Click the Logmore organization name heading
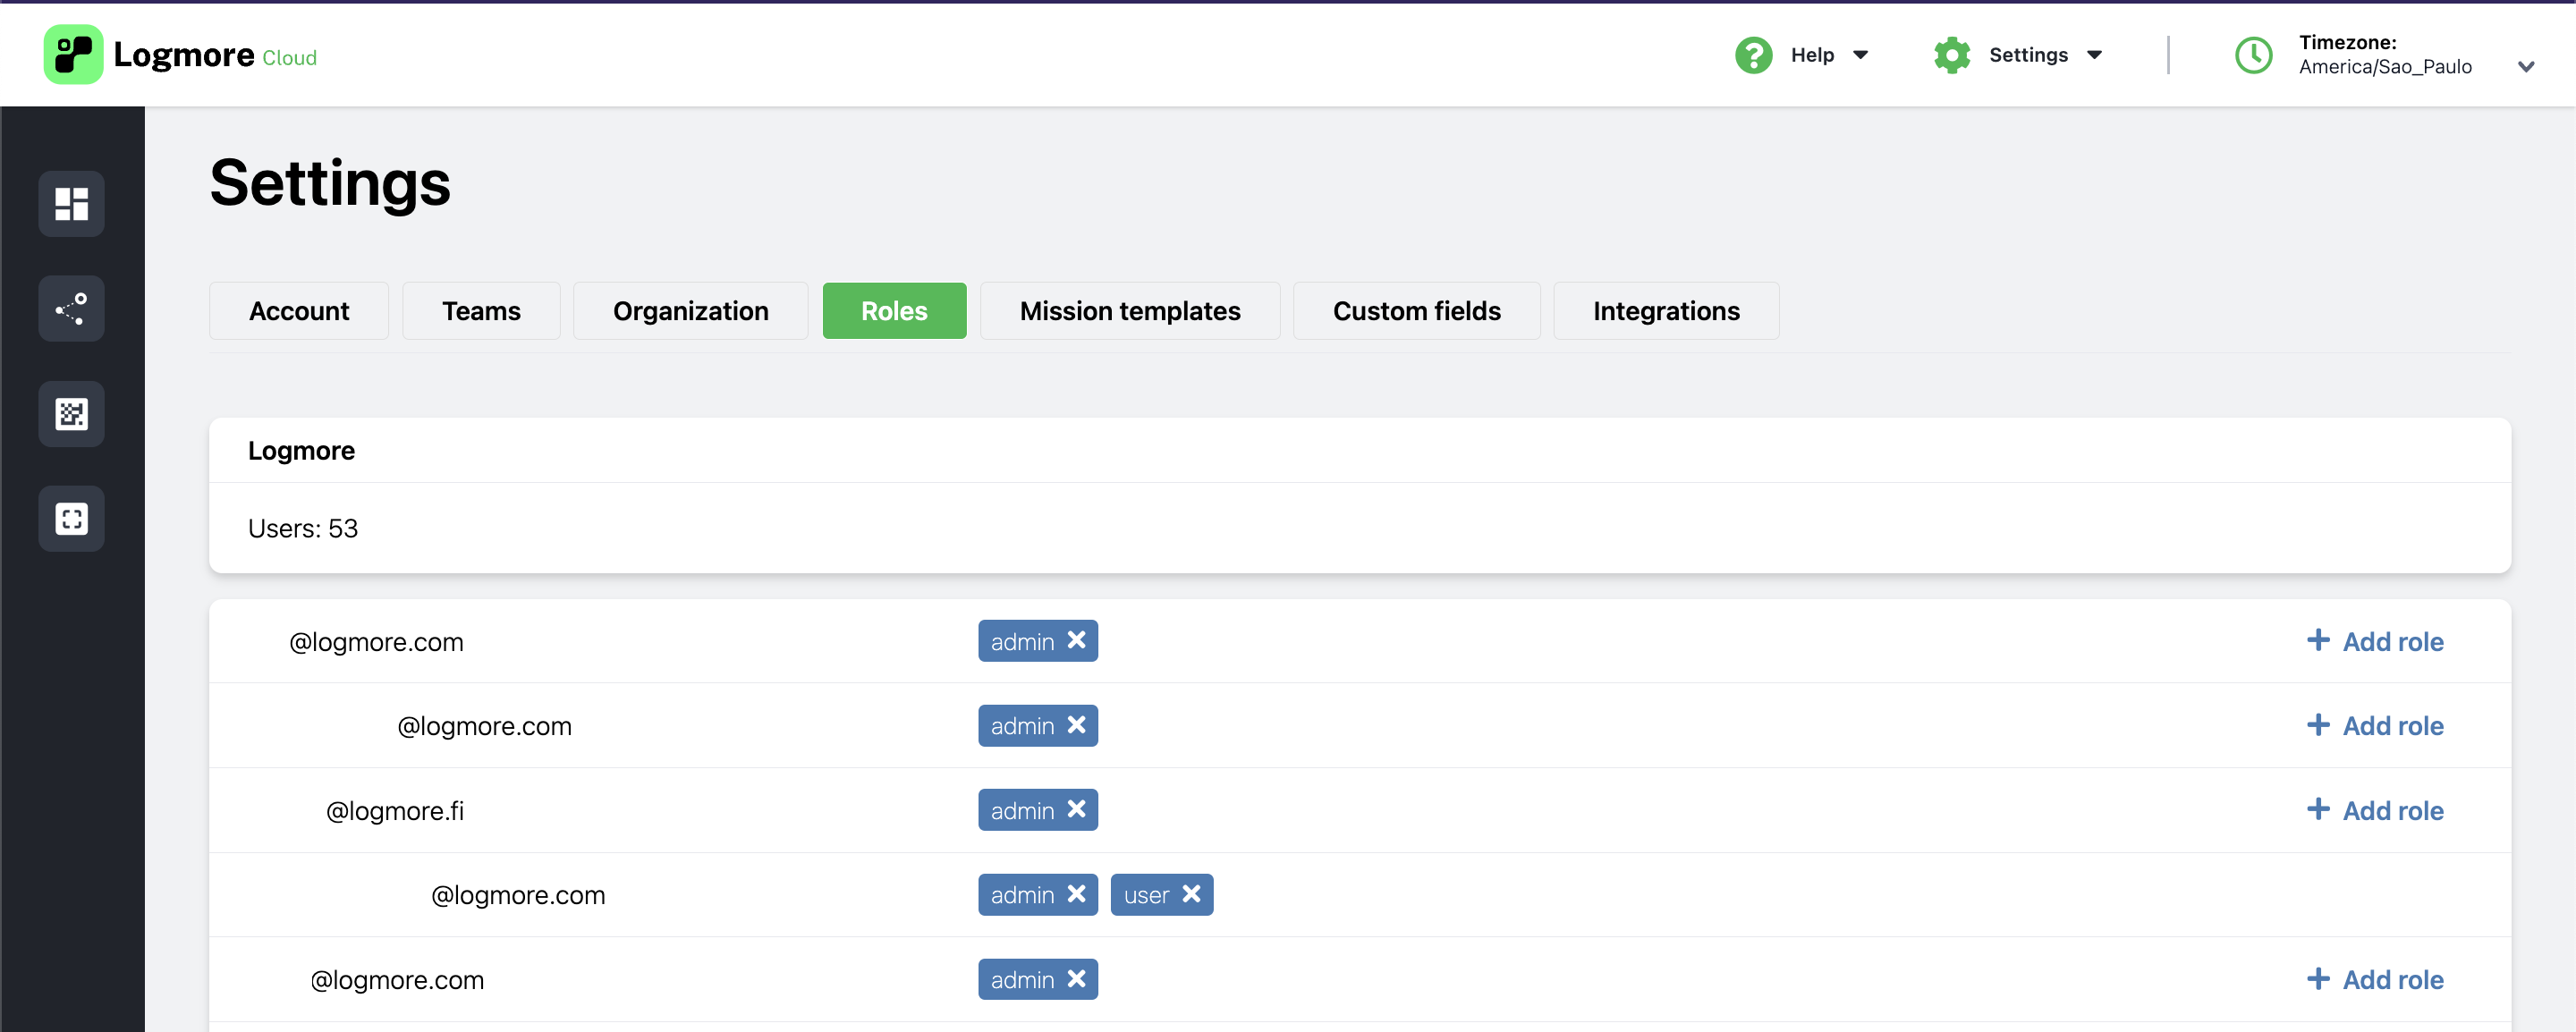2576x1032 pixels. click(301, 451)
